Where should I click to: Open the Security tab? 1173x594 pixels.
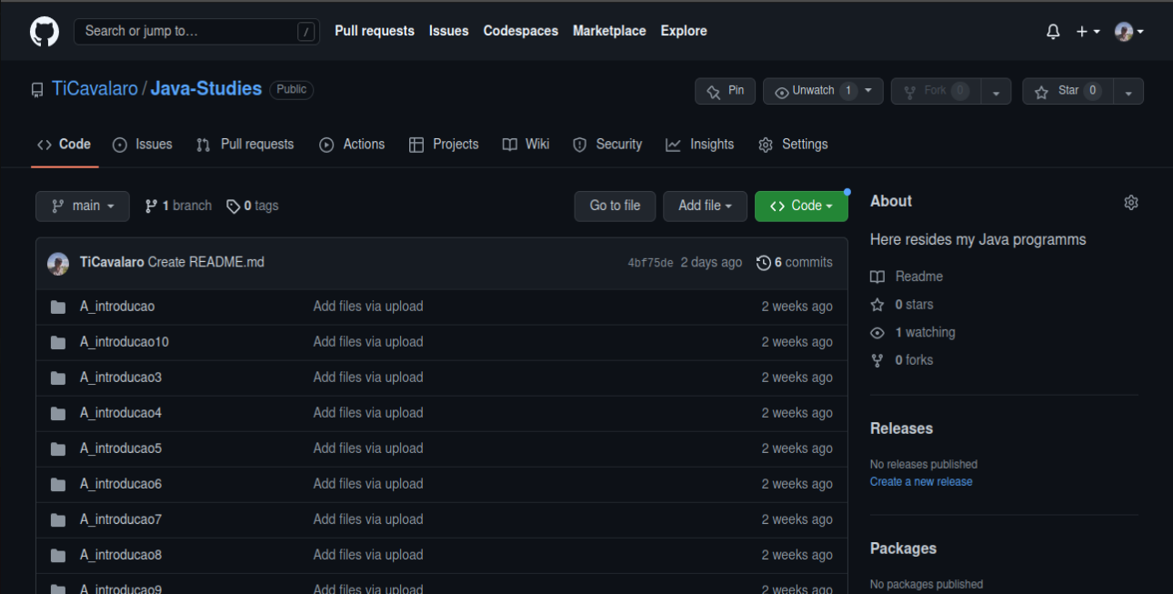[607, 145]
